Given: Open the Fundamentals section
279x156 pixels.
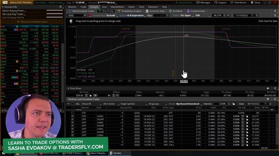Looking at the screenshot, I should click(196, 11).
